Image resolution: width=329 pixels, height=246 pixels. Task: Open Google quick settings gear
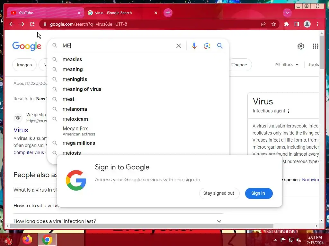[x=301, y=46]
